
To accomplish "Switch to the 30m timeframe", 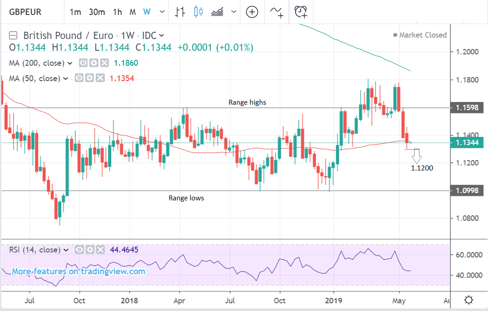I will pyautogui.click(x=97, y=12).
